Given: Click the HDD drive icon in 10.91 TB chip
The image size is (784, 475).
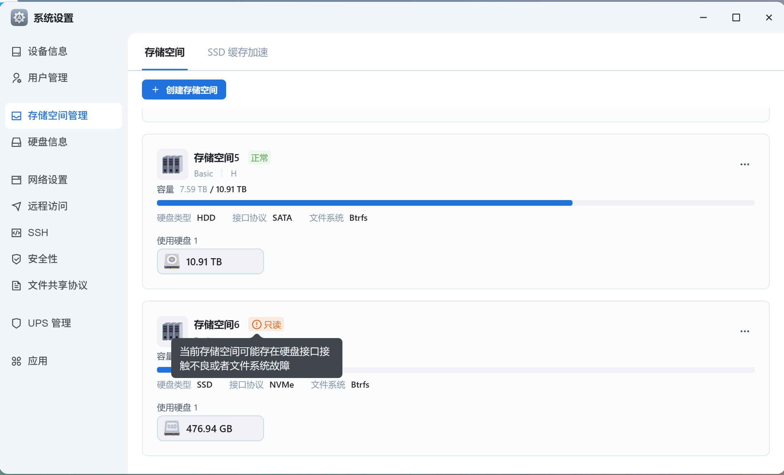Looking at the screenshot, I should click(x=172, y=261).
